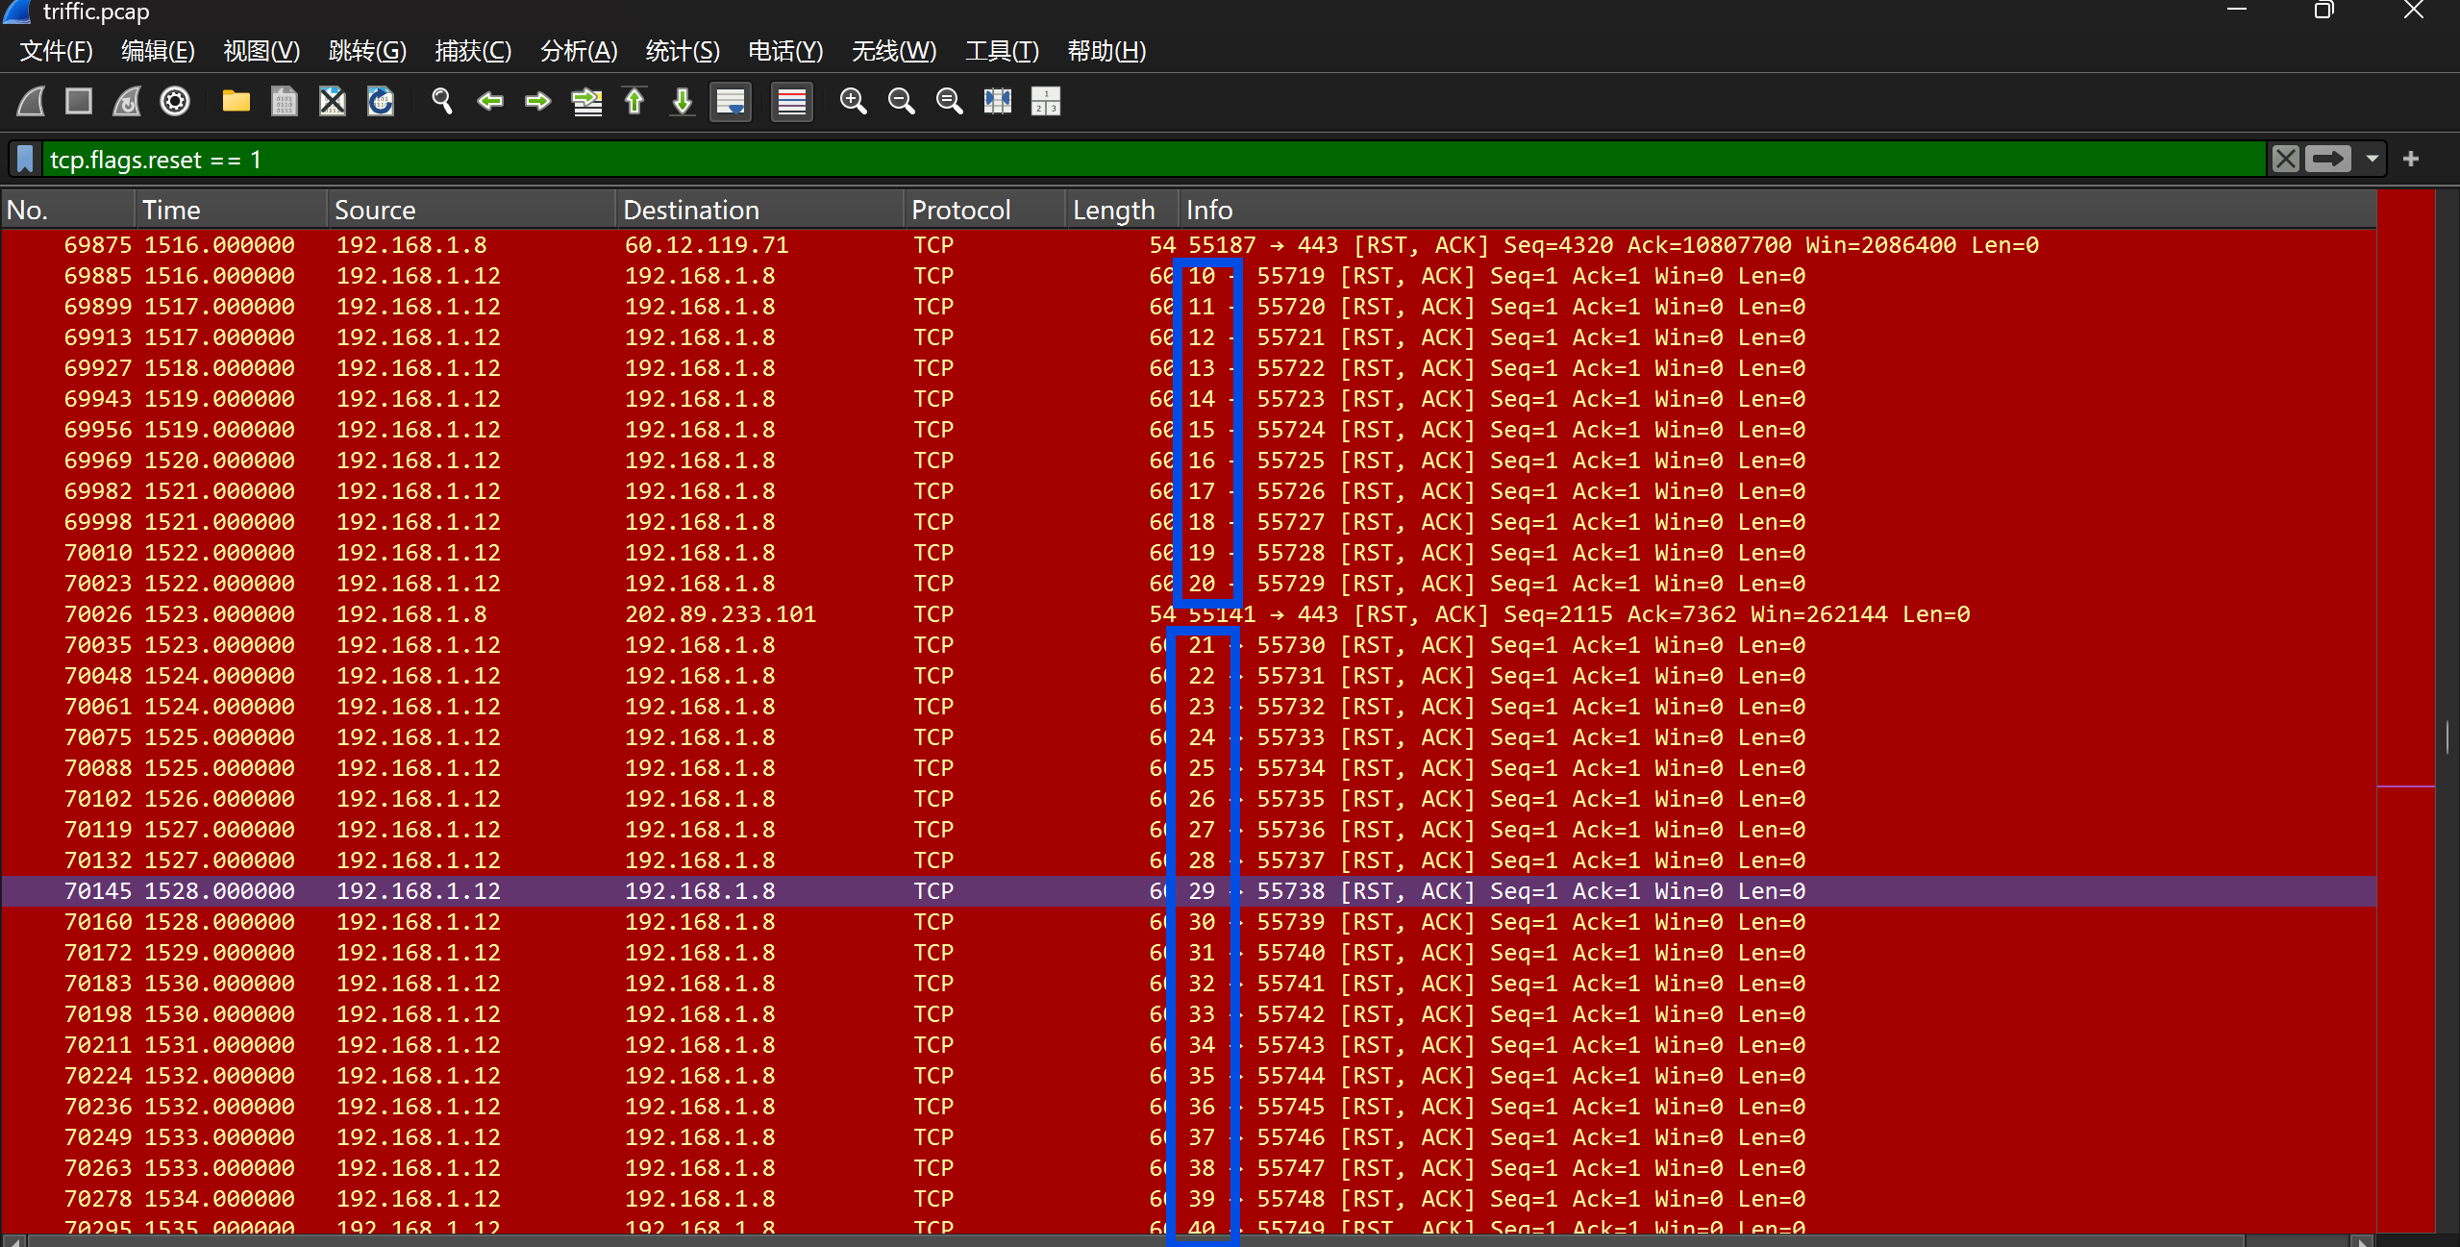Select packet number 69998
This screenshot has width=2460, height=1247.
click(1189, 522)
